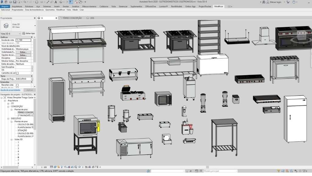Screen dimensions: 312x176
Task: Toggle the Caminho do sol checkbox
Action: tap(17, 73)
